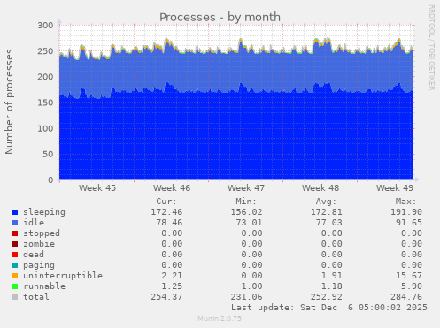
Task: Click the y-axis value 150
Action: pos(45,103)
